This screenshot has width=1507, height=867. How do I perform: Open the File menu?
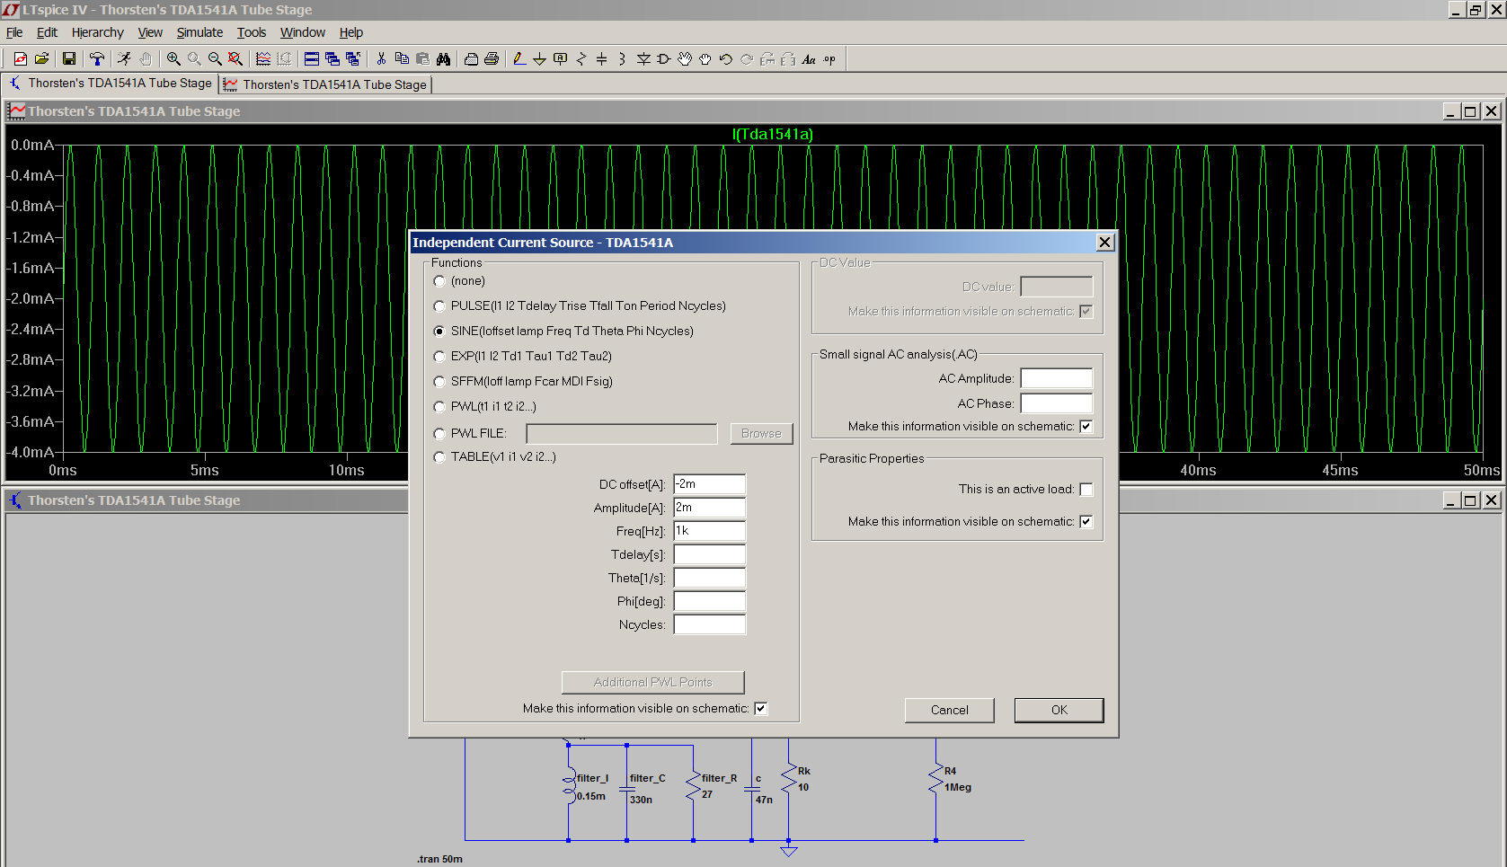(14, 32)
